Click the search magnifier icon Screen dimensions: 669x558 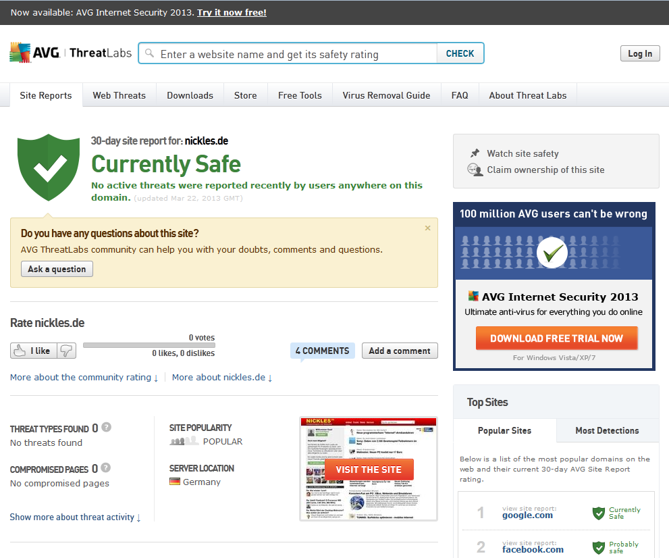(x=149, y=53)
